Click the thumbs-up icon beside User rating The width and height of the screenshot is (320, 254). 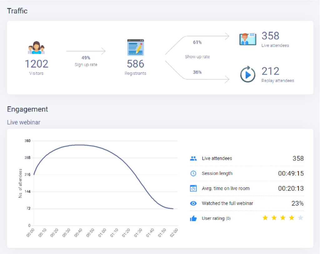tap(193, 218)
